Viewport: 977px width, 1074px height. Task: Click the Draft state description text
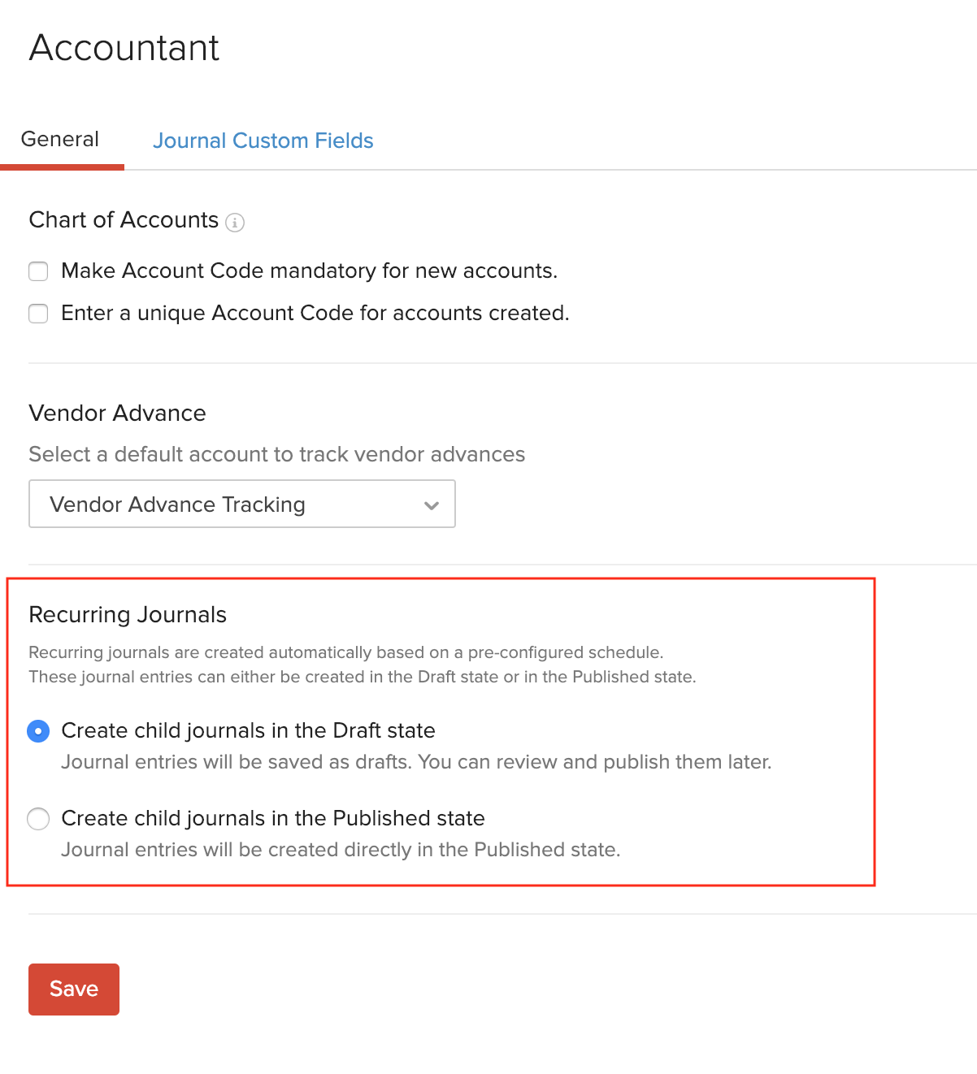(x=415, y=762)
